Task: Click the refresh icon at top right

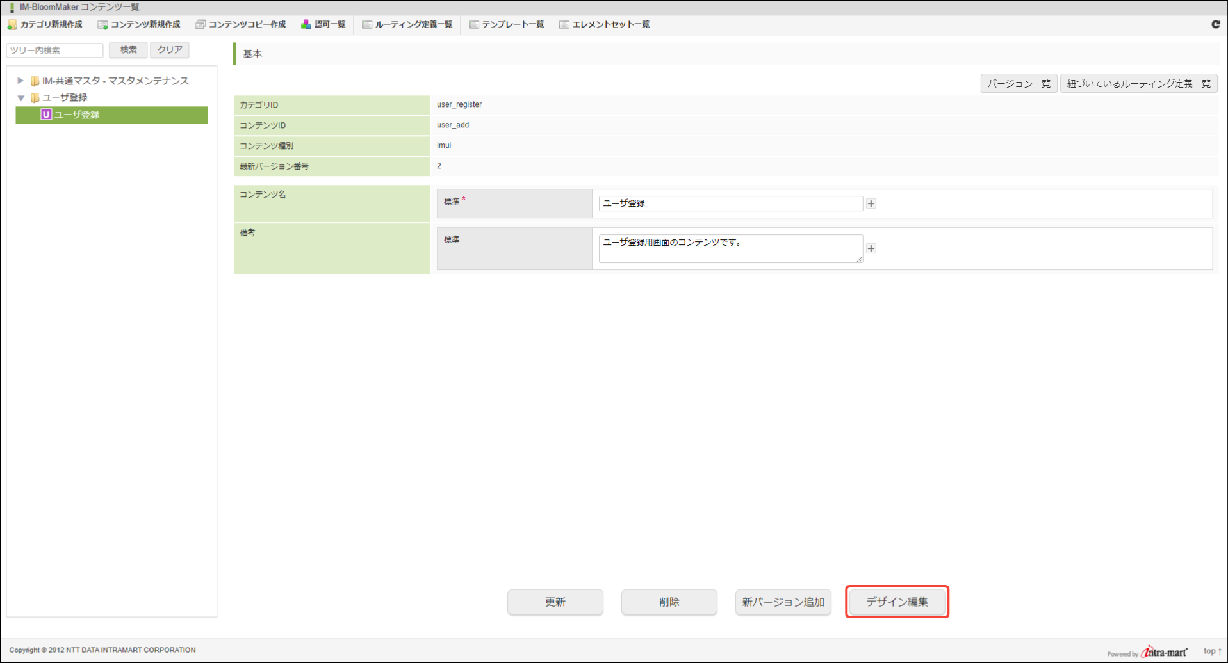Action: pos(1215,24)
